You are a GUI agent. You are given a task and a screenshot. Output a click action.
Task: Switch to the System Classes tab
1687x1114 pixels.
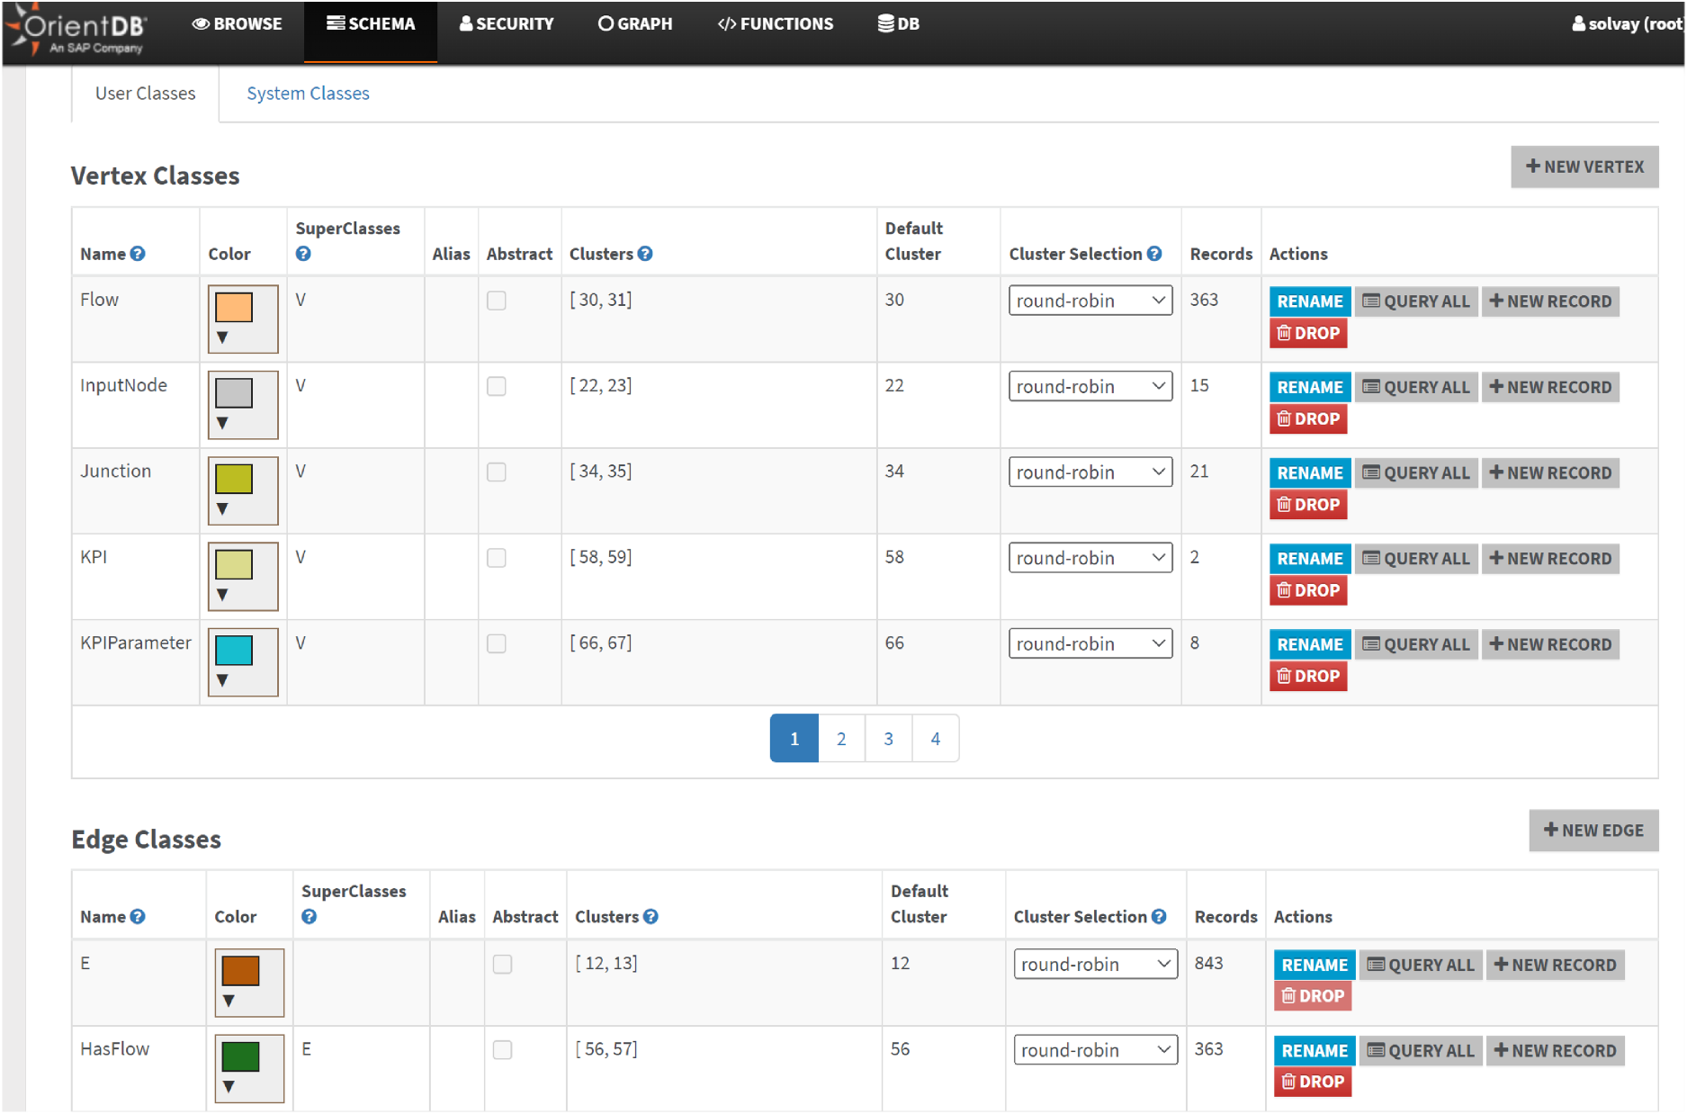[x=308, y=94]
